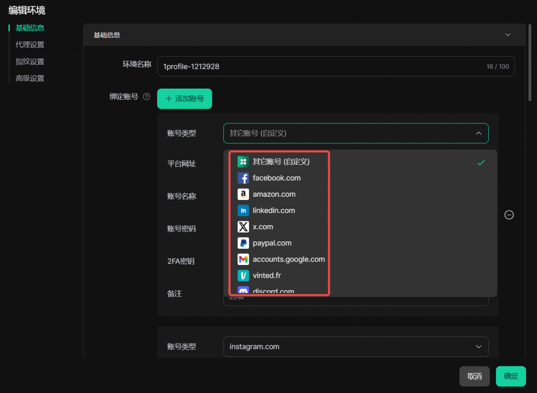Click the help icon beside 绑定账号
Image resolution: width=537 pixels, height=393 pixels.
tap(147, 97)
